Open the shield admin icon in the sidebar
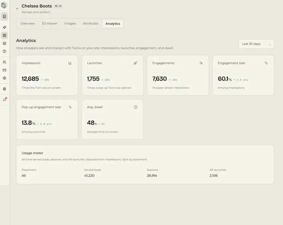Screen dimensions: 283x225 point(5,89)
